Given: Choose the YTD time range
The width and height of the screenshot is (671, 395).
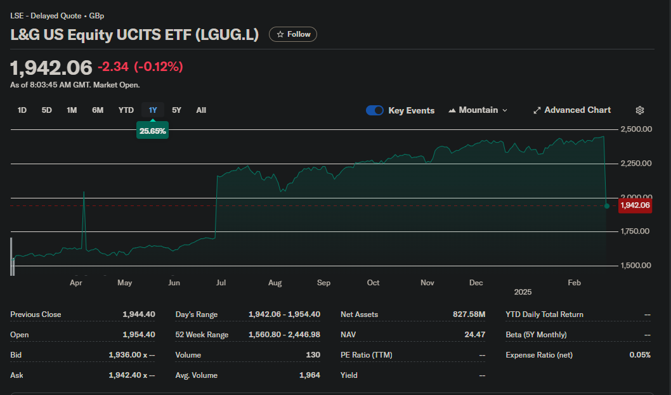Looking at the screenshot, I should [126, 110].
